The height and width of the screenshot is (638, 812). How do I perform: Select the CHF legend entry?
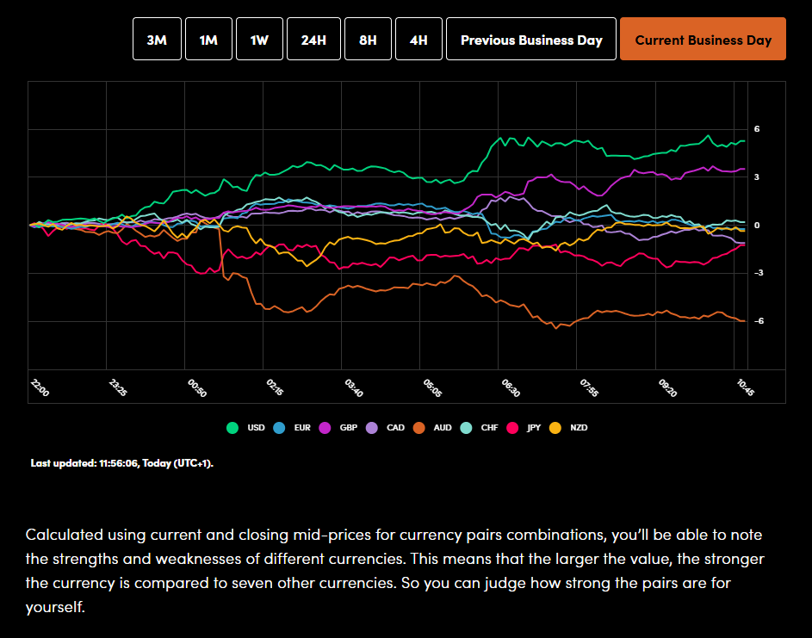(480, 428)
